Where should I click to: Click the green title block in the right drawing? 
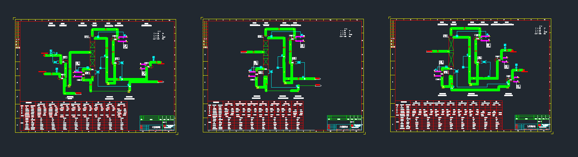532,123
